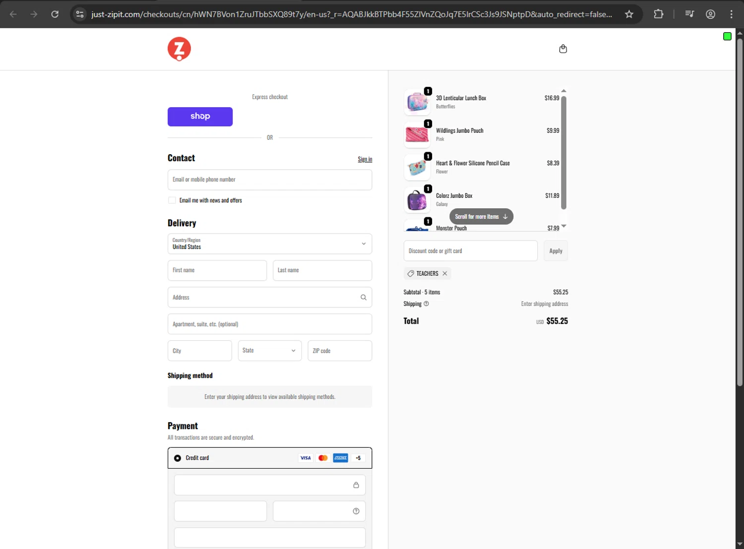The width and height of the screenshot is (744, 549).
Task: Open the Country/Region dropdown
Action: [270, 244]
